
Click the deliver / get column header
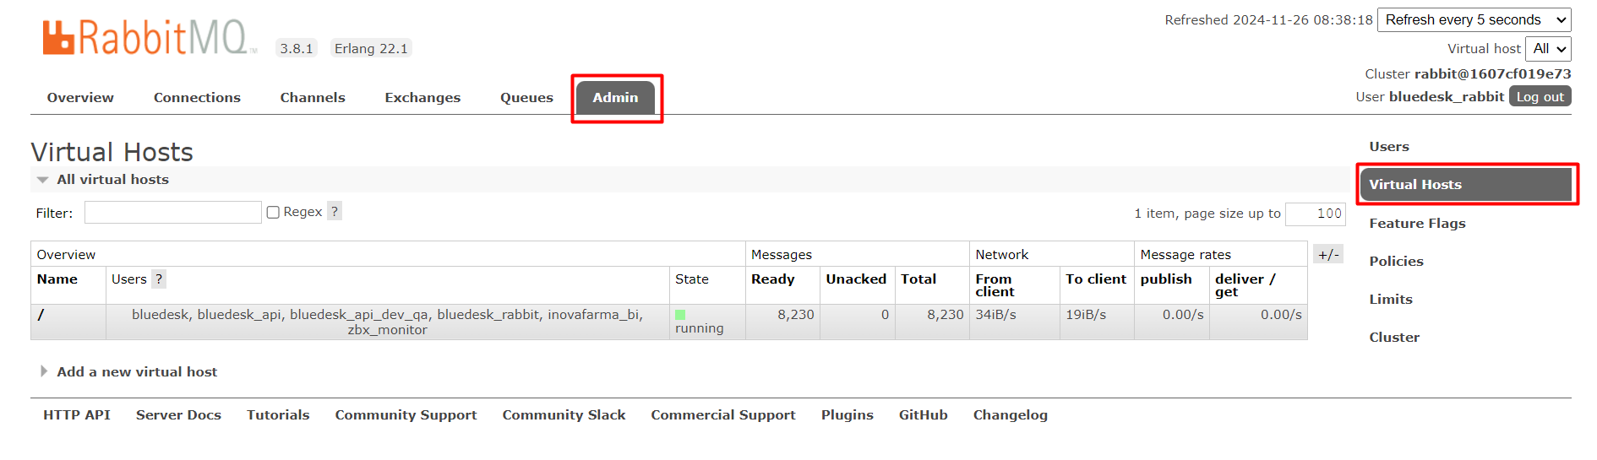click(x=1245, y=285)
